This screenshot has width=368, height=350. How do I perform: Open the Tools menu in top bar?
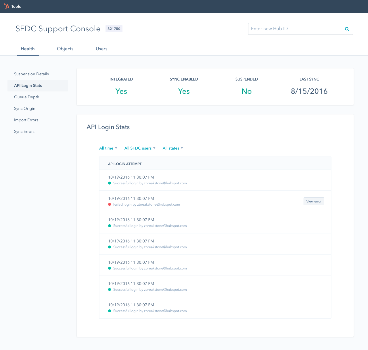tap(16, 6)
